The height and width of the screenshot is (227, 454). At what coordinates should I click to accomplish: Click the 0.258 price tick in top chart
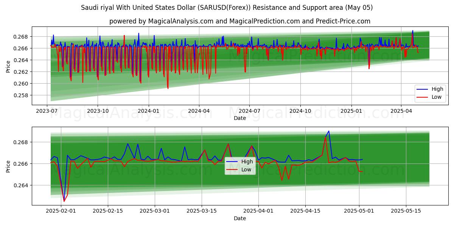pos(22,95)
